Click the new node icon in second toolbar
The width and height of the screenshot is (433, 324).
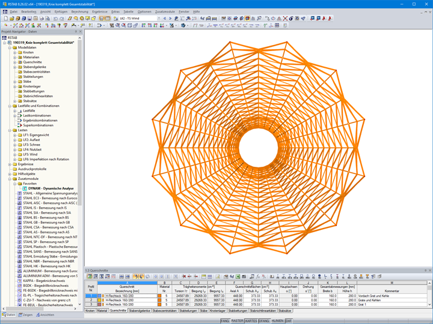tap(6, 25)
